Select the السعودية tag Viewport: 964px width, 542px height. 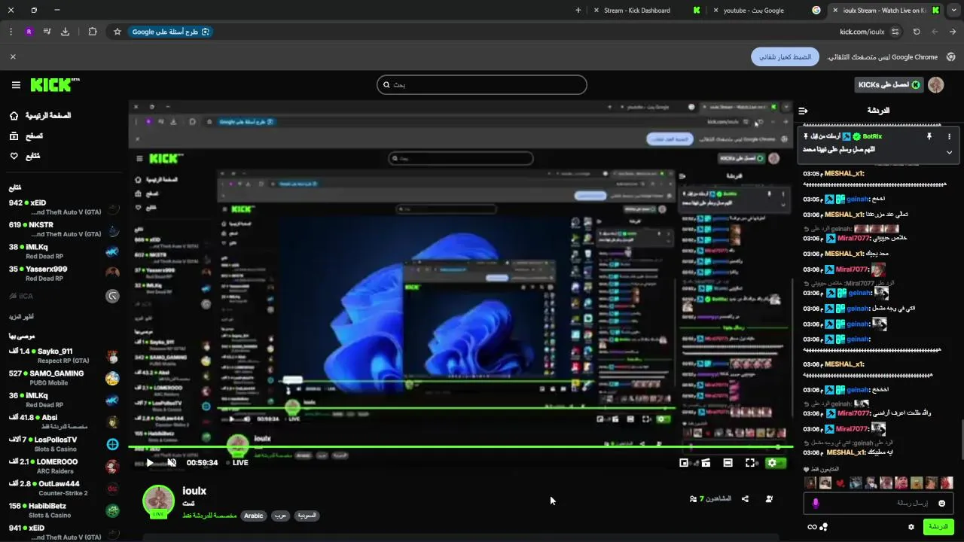point(307,516)
